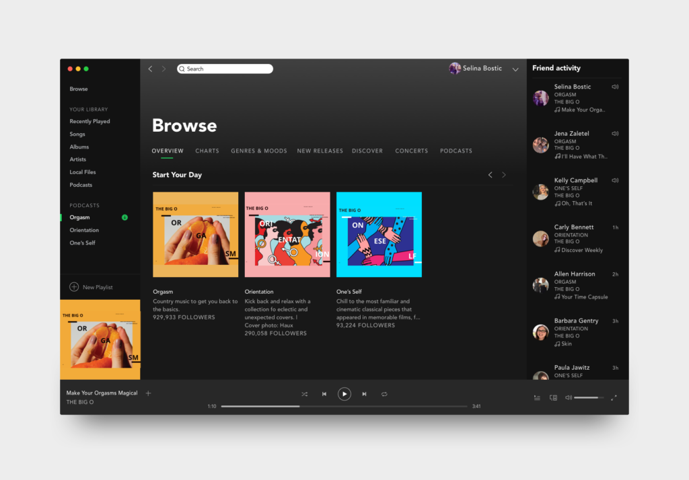Click the One's Self title below its cover
689x480 pixels.
tap(349, 292)
